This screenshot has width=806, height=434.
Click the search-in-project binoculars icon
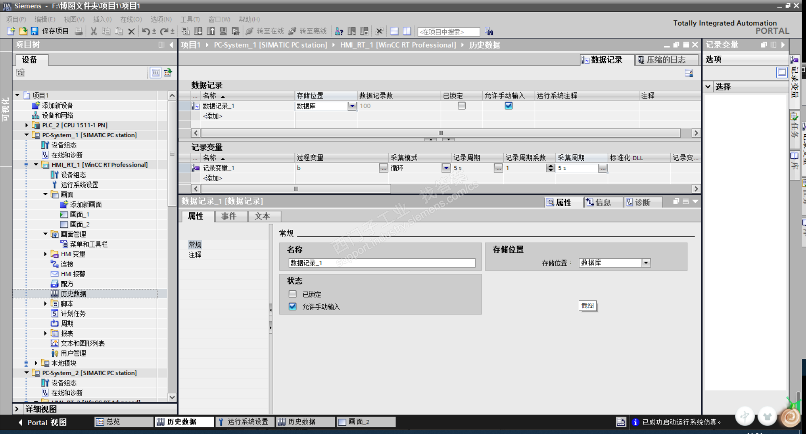click(489, 32)
